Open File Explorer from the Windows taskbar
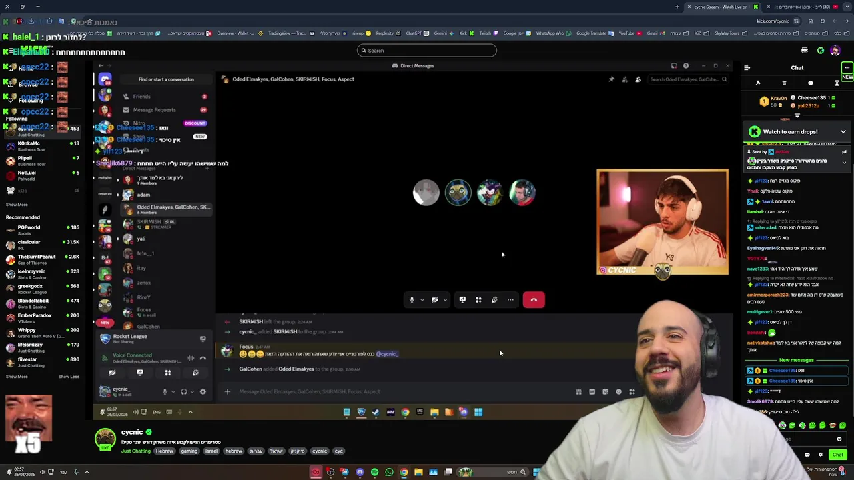Image resolution: width=854 pixels, height=480 pixels. [x=418, y=472]
